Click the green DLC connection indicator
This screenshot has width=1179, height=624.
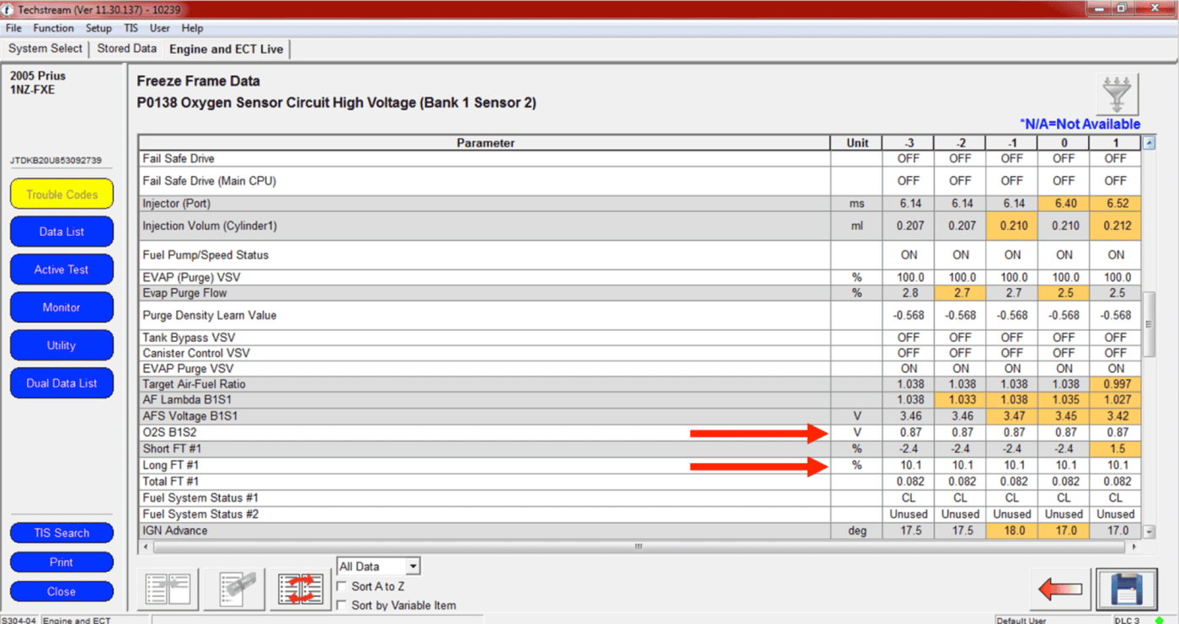tap(1160, 621)
